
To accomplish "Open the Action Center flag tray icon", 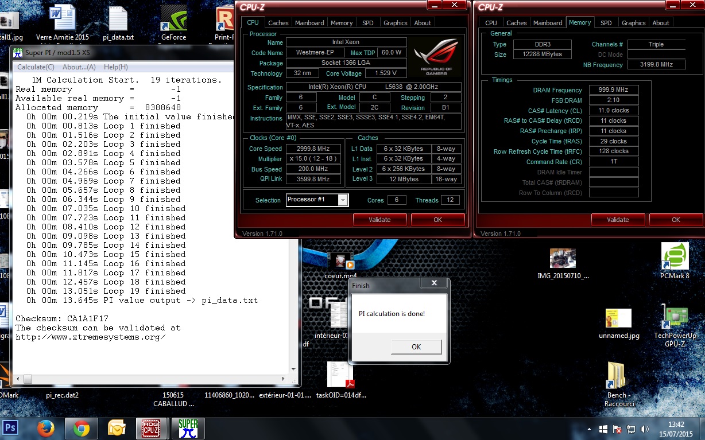I will coord(617,429).
